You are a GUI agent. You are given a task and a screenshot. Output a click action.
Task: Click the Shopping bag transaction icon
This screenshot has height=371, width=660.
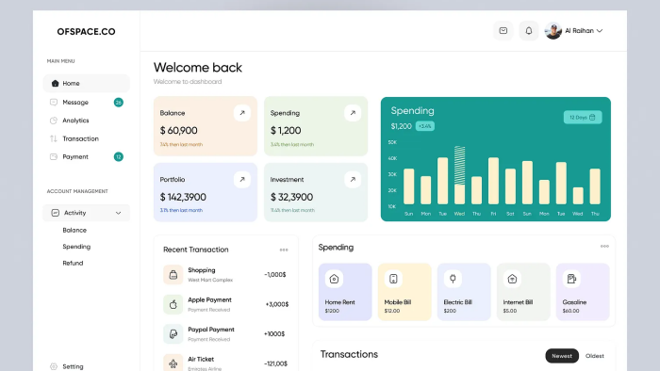pyautogui.click(x=173, y=275)
